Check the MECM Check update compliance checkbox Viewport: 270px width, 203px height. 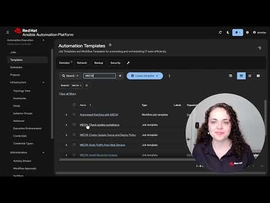(x=74, y=125)
